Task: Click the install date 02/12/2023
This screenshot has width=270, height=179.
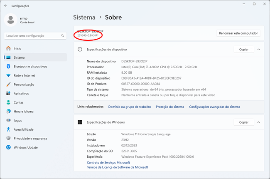Action: coord(129,145)
